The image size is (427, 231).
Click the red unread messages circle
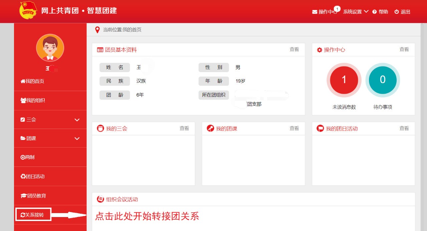coord(344,80)
